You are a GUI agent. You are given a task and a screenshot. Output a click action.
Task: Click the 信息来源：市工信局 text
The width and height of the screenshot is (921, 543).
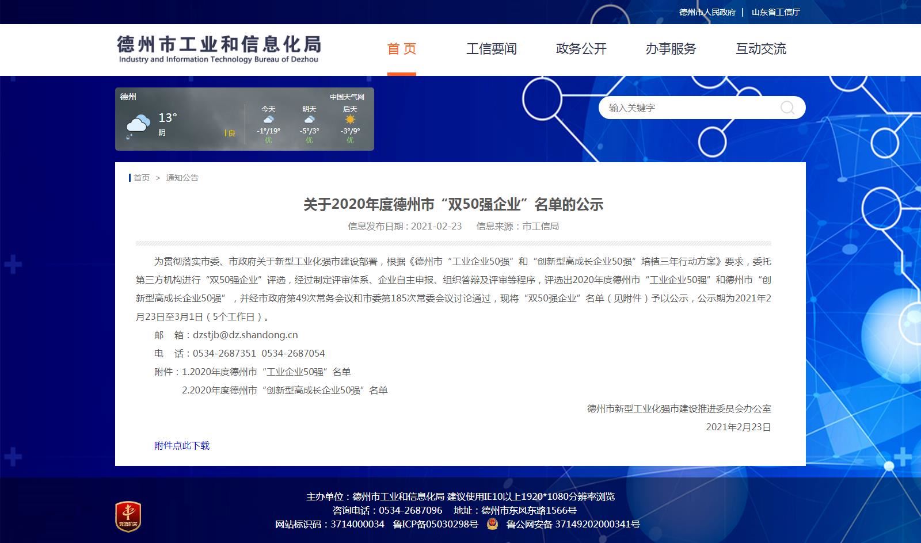pos(517,226)
